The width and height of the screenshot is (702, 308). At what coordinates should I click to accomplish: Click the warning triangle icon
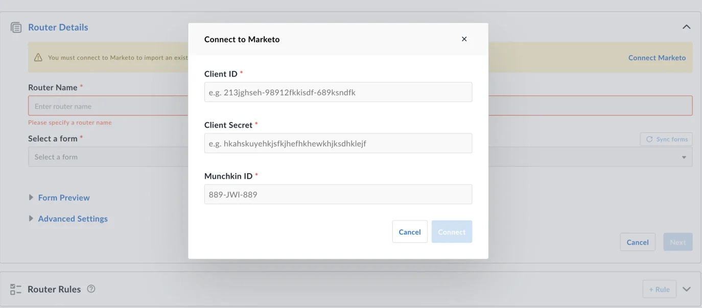tap(38, 57)
